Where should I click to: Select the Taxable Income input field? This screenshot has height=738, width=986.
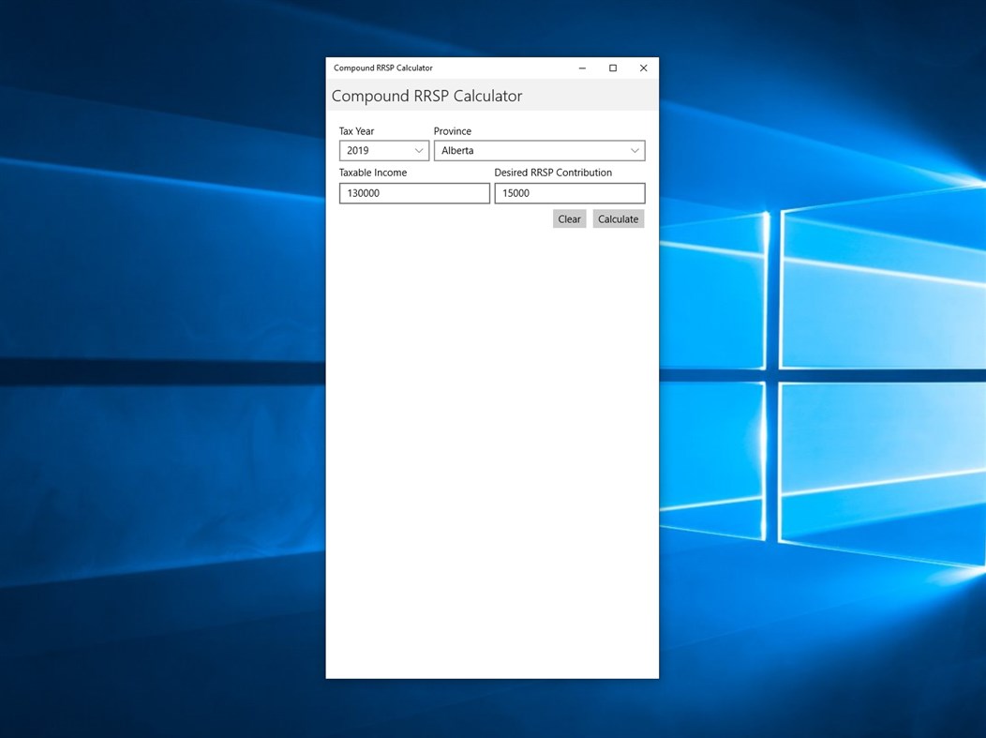tap(414, 193)
